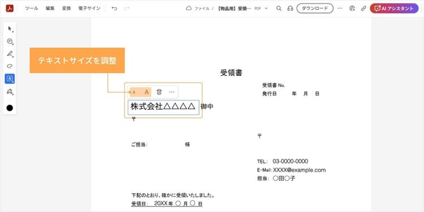
Task: Click the phone number 03-0000-0000
Action: click(x=290, y=162)
